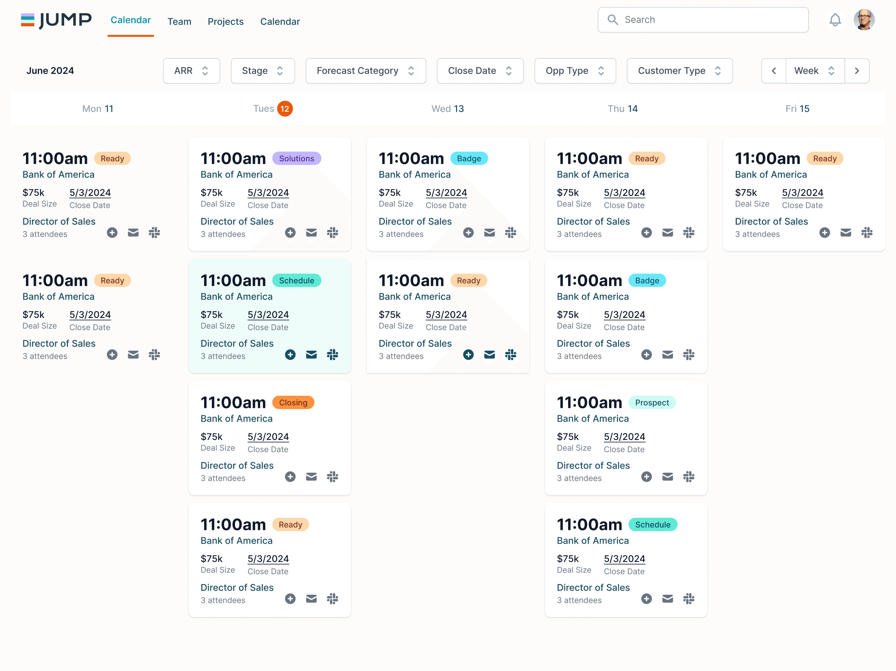Open the ARR filter dropdown

(x=191, y=71)
